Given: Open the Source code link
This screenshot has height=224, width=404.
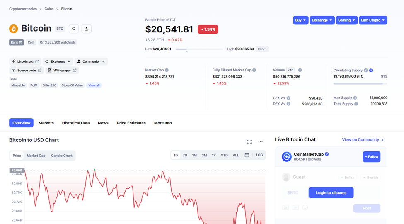Looking at the screenshot, I should (x=26, y=70).
